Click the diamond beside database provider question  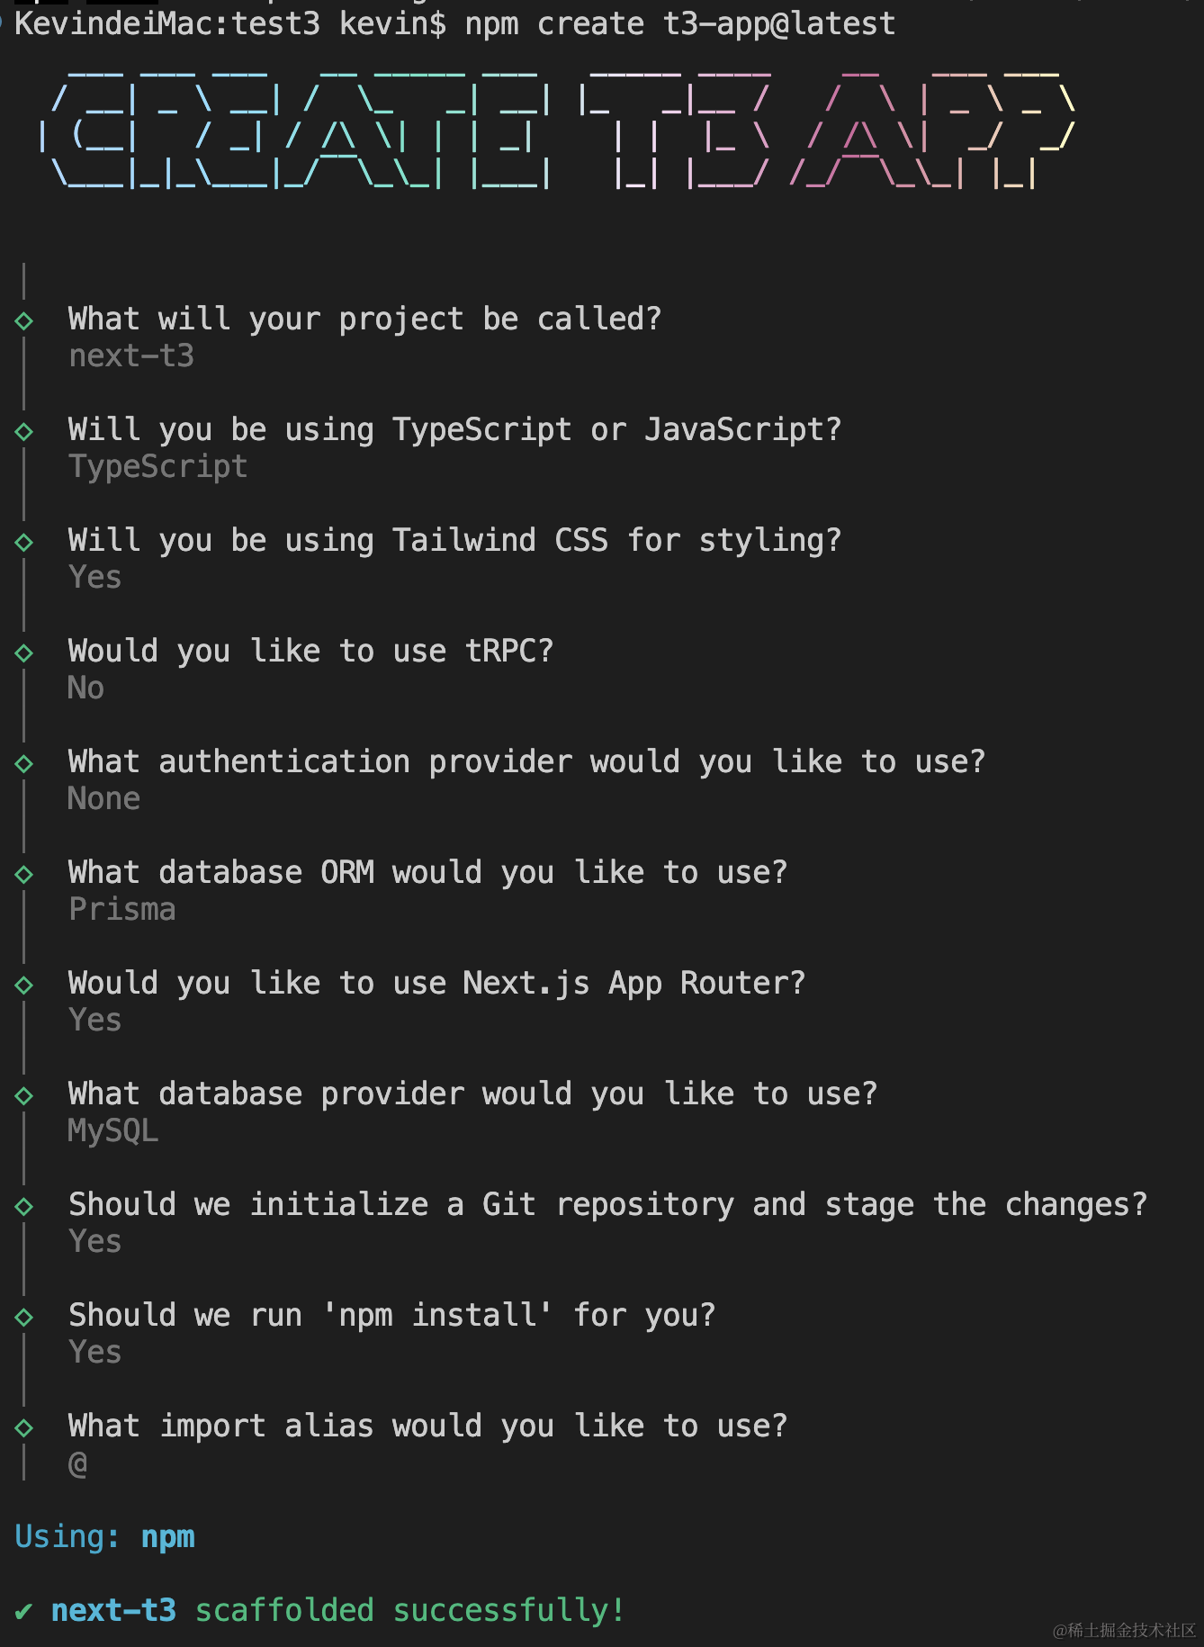pos(24,1095)
